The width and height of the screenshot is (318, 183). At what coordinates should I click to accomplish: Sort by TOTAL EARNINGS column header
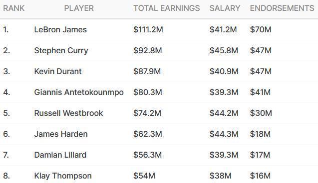pyautogui.click(x=167, y=8)
